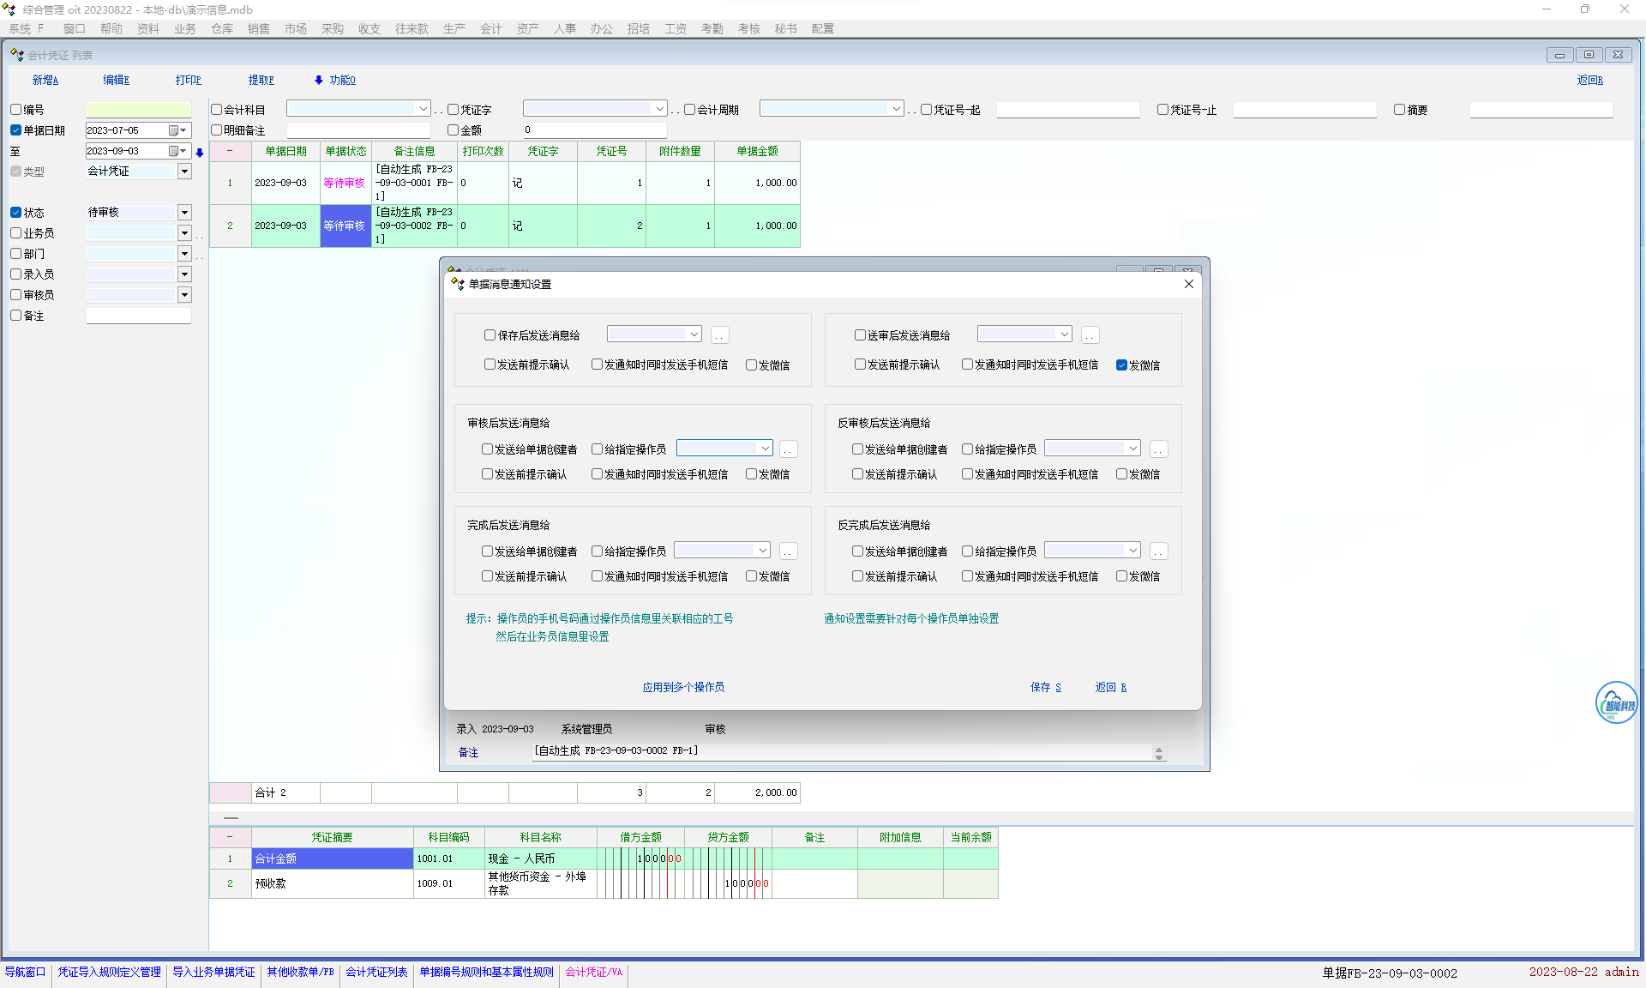Viewport: 1646px width, 988px height.
Task: Expand the 会计科目 combo box
Action: click(423, 109)
